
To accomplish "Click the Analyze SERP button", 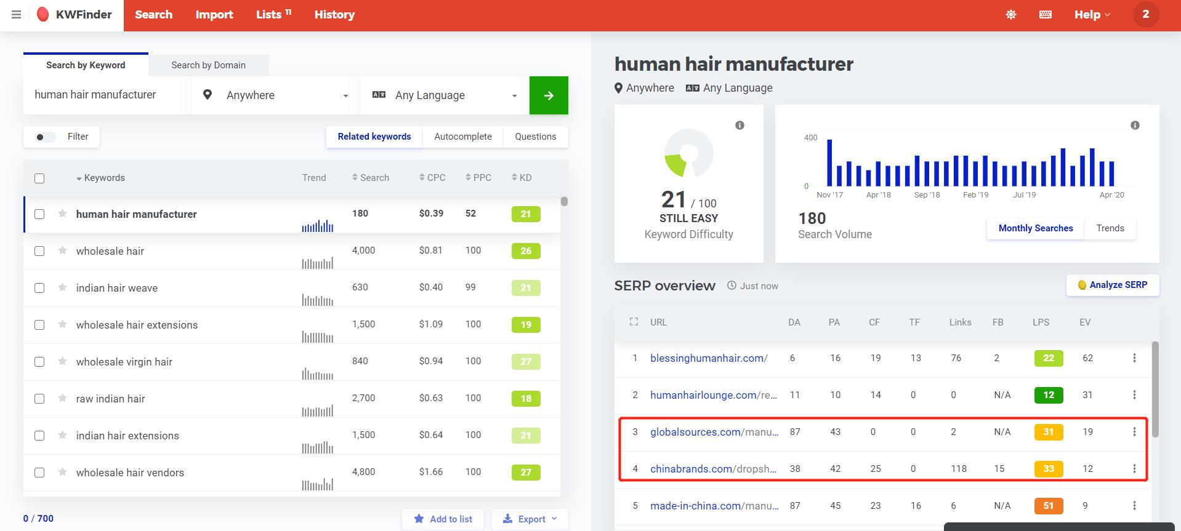I will click(x=1112, y=285).
